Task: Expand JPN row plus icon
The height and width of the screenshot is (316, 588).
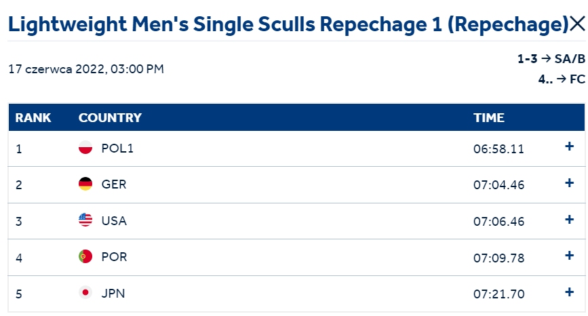Action: (569, 292)
